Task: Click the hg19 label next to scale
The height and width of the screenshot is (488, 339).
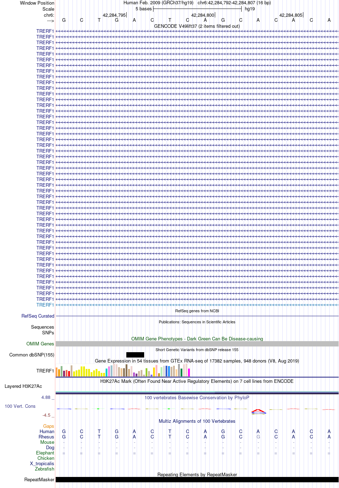Action: tap(250, 9)
